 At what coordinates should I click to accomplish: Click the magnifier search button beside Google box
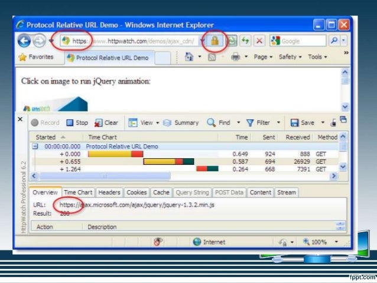[334, 40]
